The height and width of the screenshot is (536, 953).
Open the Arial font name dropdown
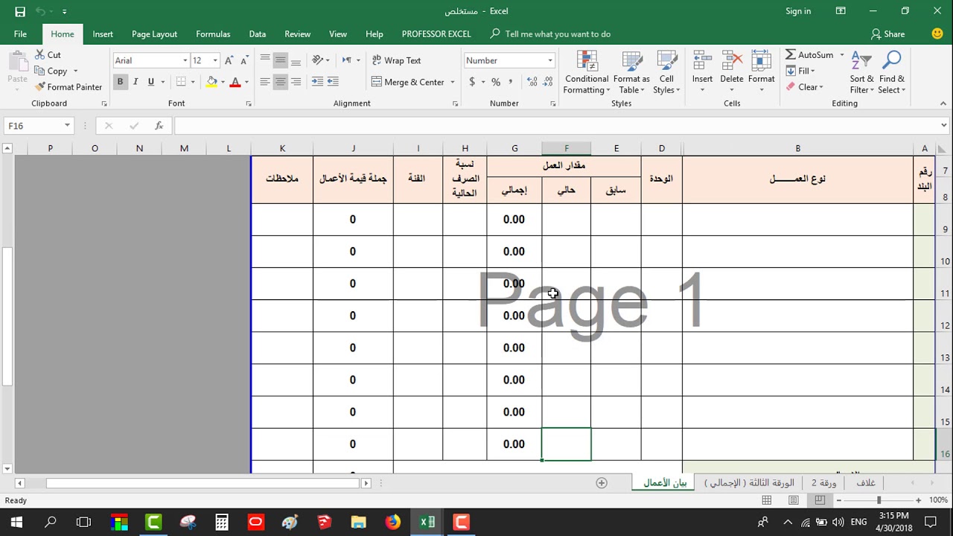coord(185,60)
